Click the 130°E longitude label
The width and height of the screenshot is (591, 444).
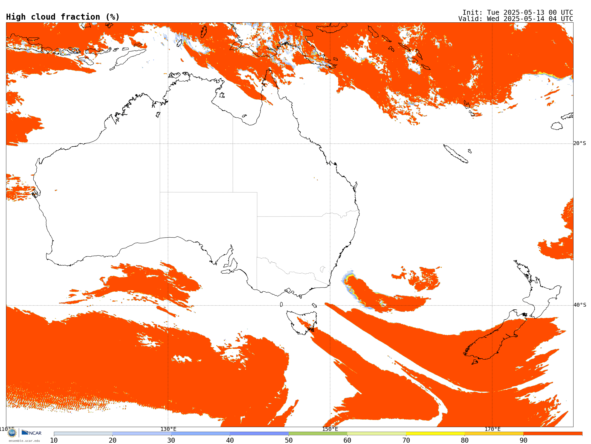[168, 429]
